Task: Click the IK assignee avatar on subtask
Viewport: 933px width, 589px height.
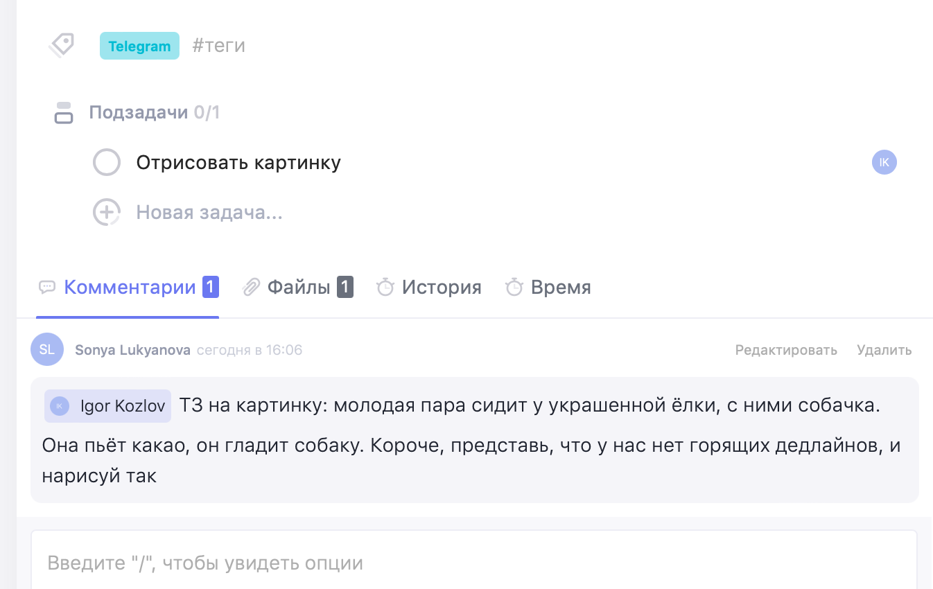Action: 884,162
